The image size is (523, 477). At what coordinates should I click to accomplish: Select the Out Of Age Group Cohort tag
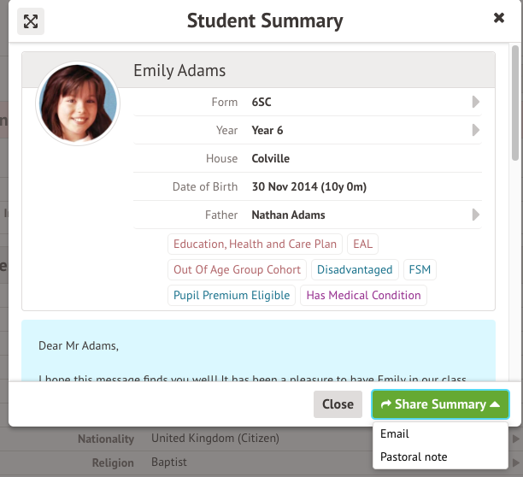pos(237,269)
